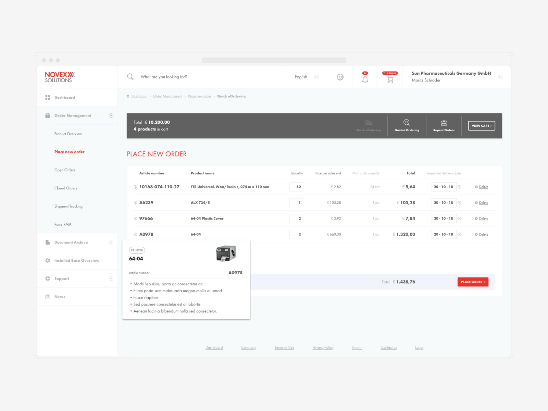548x411 pixels.
Task: Open the Terms of Use footer link
Action: (x=284, y=347)
